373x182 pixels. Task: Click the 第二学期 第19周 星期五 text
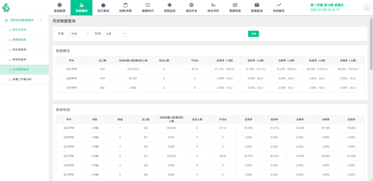pos(327,5)
